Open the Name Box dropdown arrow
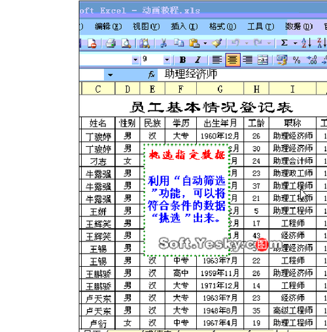Screen dimensions: 327x332 [111, 75]
